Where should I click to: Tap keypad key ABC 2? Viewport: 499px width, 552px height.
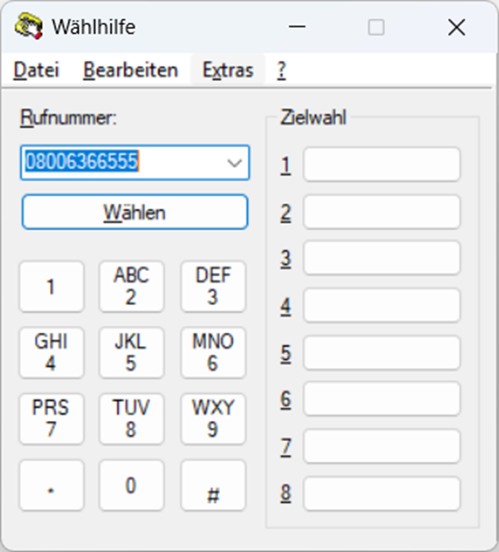[132, 286]
